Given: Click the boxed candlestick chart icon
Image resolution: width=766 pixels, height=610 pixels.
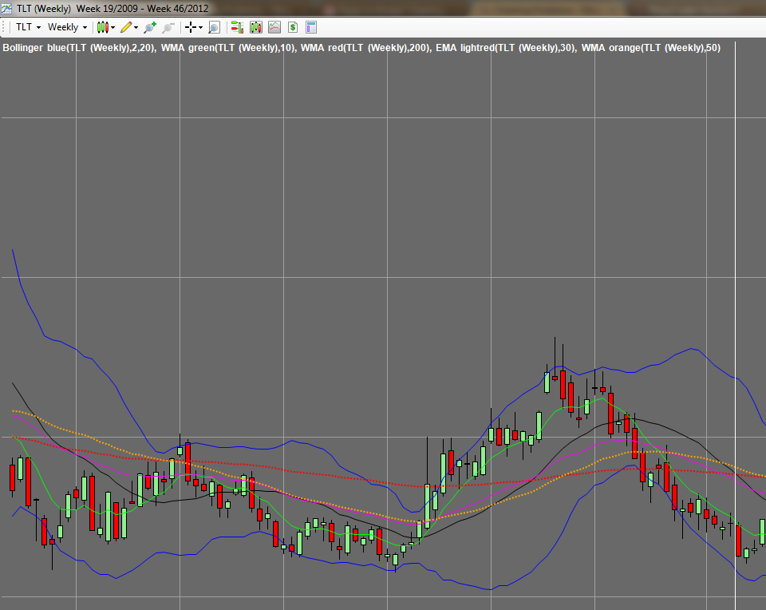Looking at the screenshot, I should tap(256, 27).
